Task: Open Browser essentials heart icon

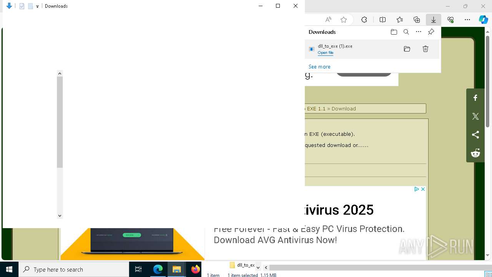Action: (450, 20)
